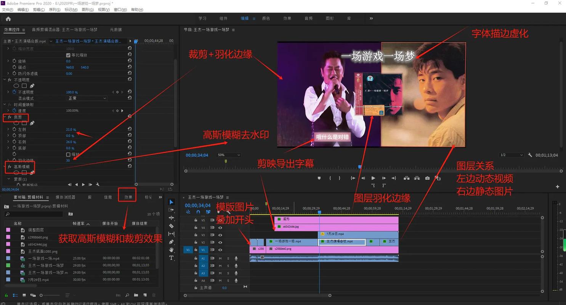566x305 pixels.
Task: Export a frame with the camera icon
Action: tap(427, 178)
